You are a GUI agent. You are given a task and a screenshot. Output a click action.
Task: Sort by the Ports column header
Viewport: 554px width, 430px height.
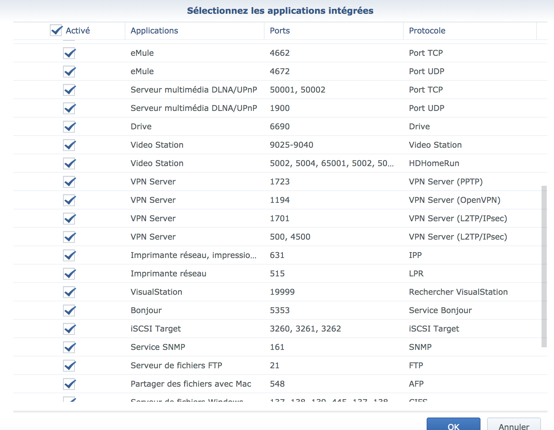(333, 31)
